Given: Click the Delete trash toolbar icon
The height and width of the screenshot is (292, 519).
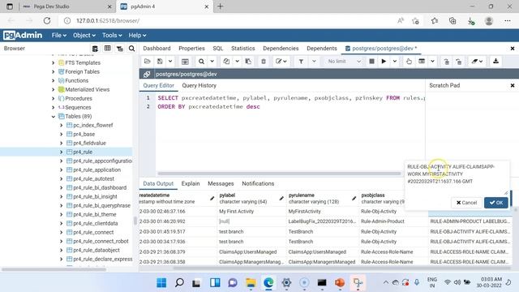Looking at the screenshot, I should [264, 62].
